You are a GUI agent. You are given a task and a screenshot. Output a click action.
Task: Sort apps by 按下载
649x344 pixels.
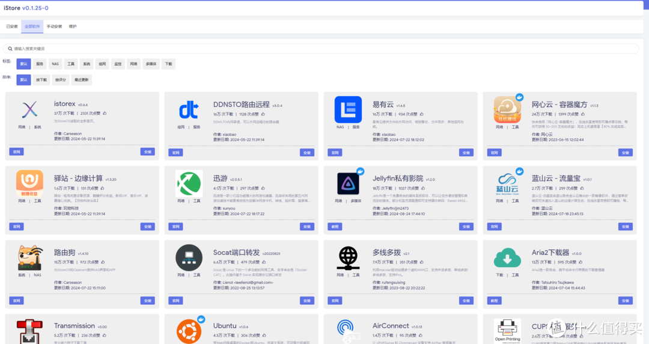click(41, 80)
